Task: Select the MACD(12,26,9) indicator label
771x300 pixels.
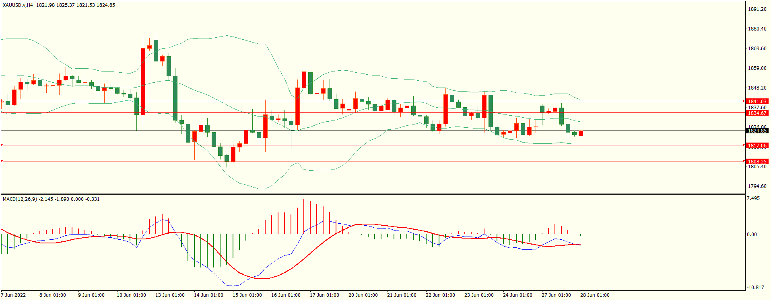Action: point(20,199)
